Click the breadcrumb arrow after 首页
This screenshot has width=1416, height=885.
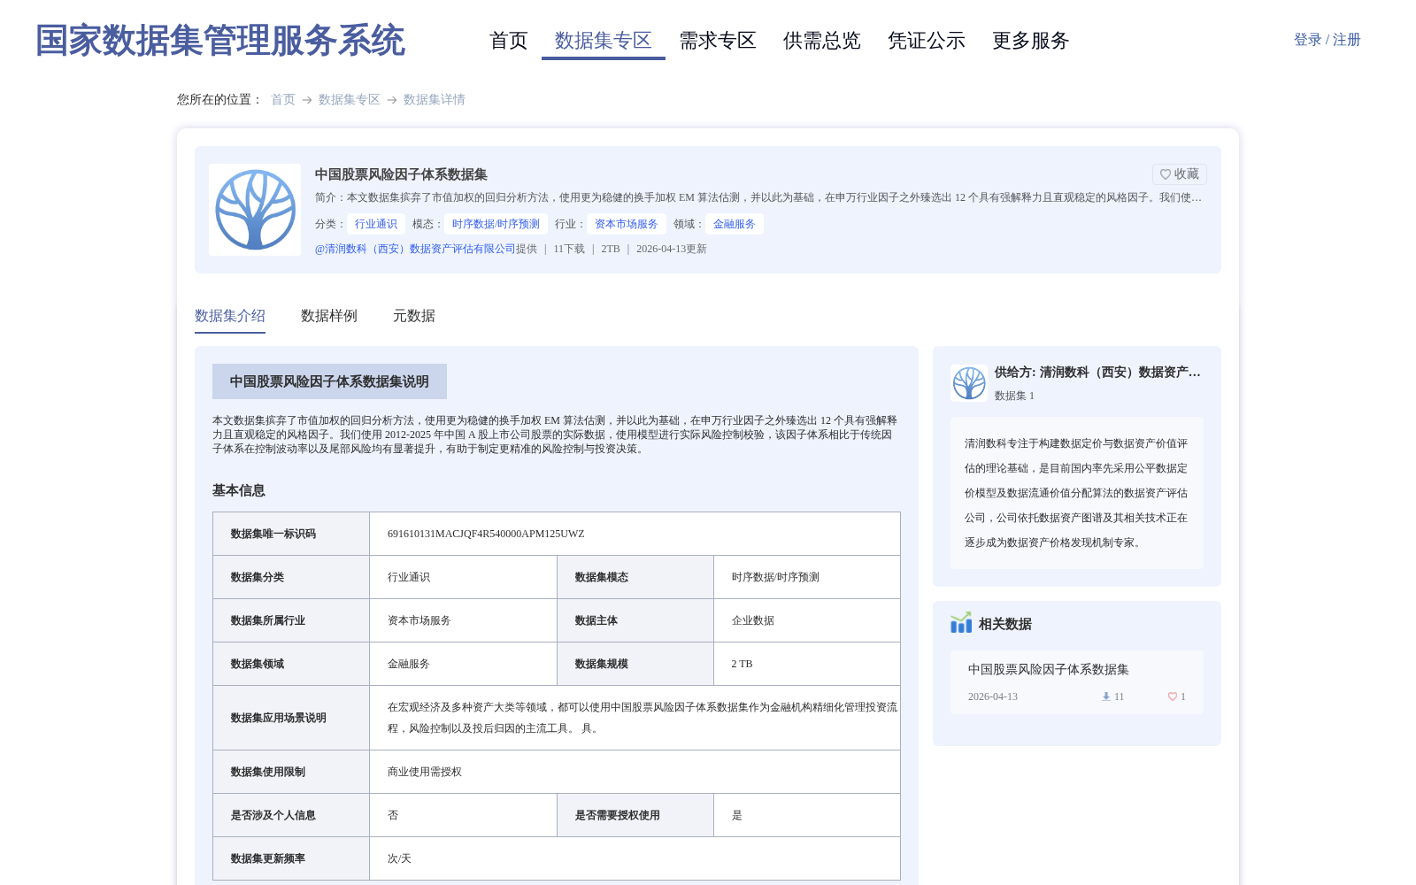[x=307, y=100]
